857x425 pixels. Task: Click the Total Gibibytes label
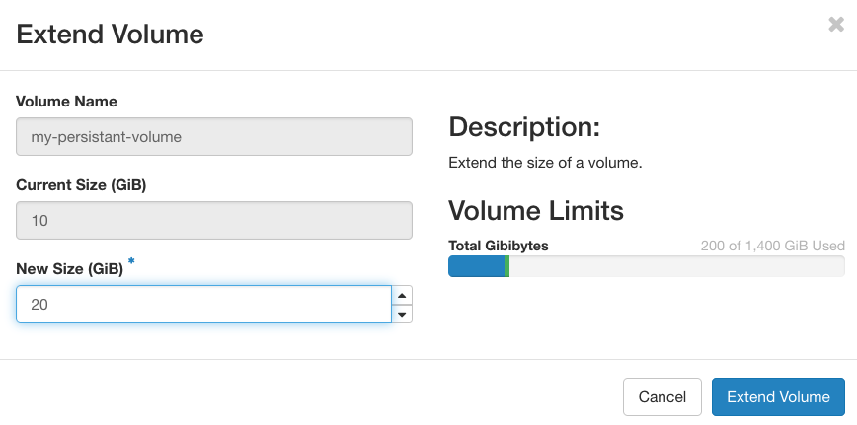click(x=498, y=245)
